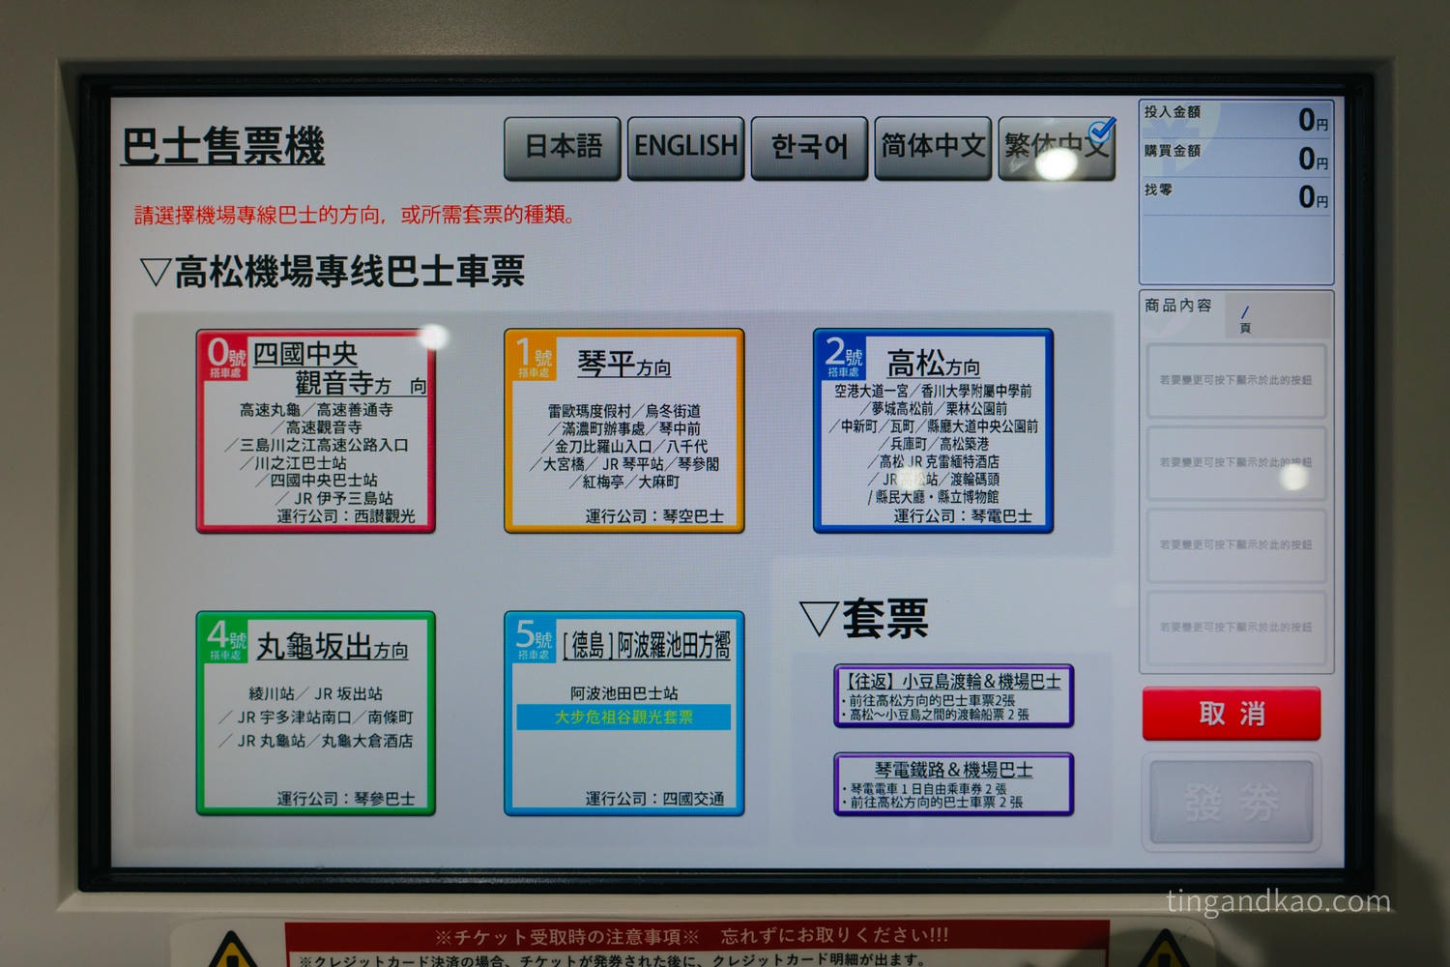Tap 運行公司：琴空巴士 operator label
Screen dimensions: 1450x967
click(654, 516)
